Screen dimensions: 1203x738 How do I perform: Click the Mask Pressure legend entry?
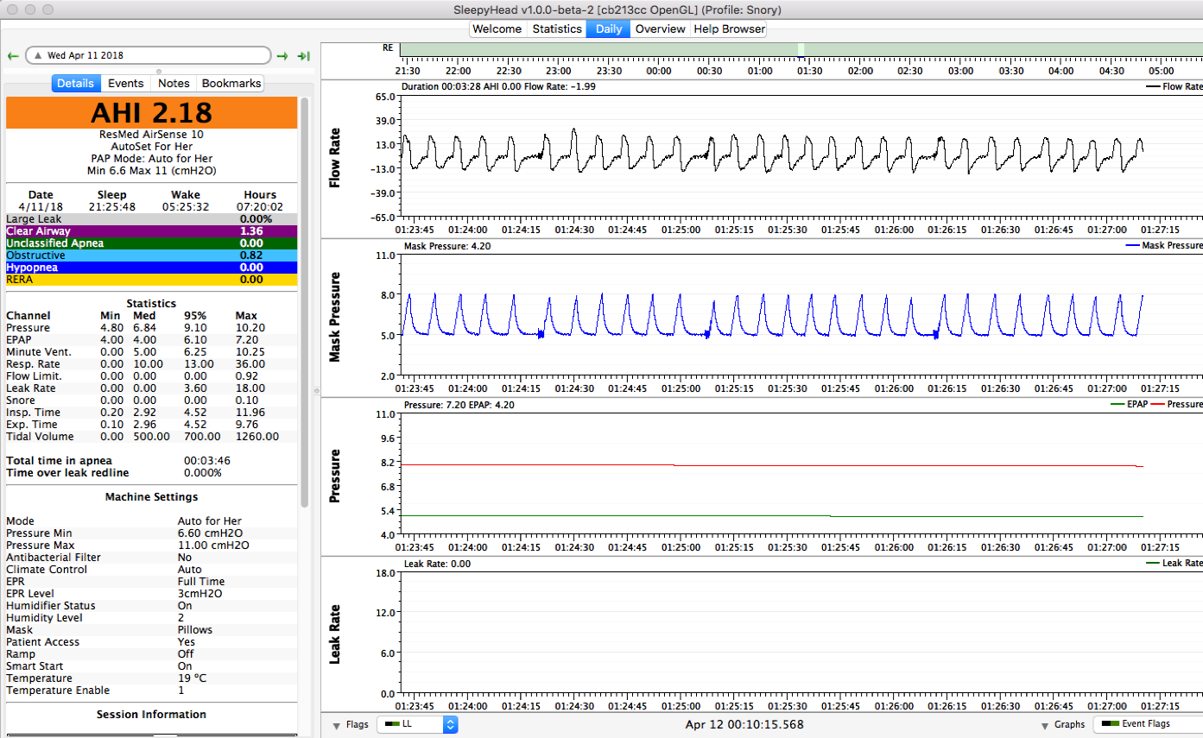coord(1164,246)
